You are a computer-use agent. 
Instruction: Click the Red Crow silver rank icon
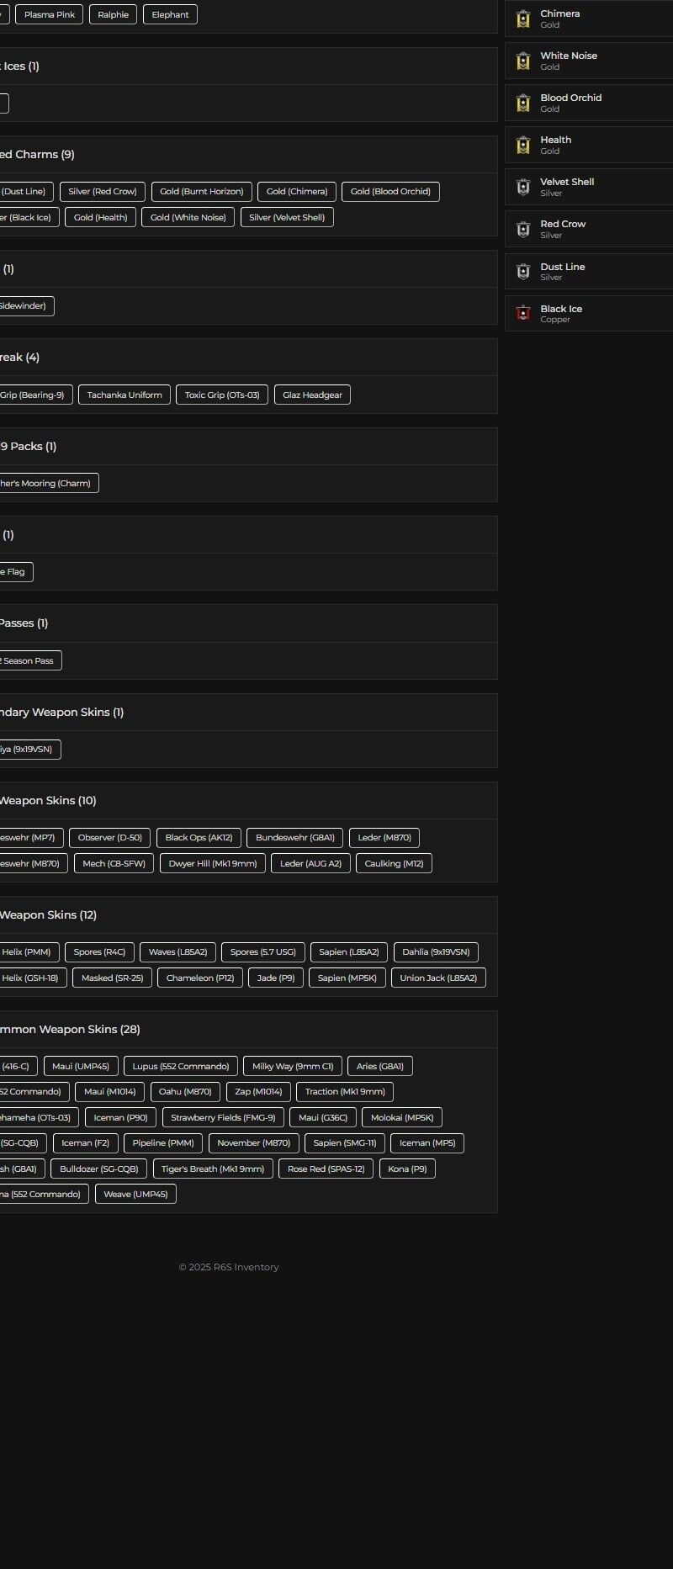pyautogui.click(x=523, y=229)
